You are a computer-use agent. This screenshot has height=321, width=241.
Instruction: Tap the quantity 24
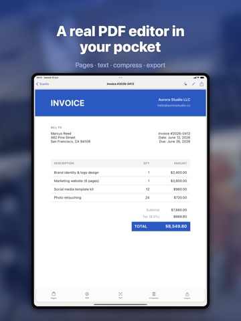click(147, 197)
